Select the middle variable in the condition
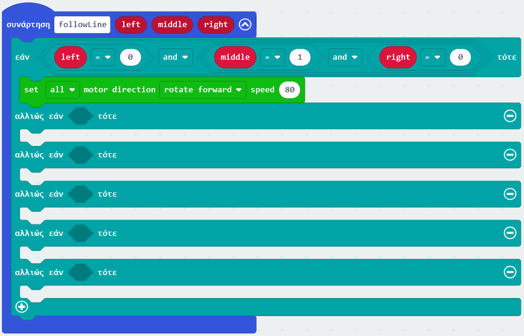The image size is (524, 336). coord(235,57)
